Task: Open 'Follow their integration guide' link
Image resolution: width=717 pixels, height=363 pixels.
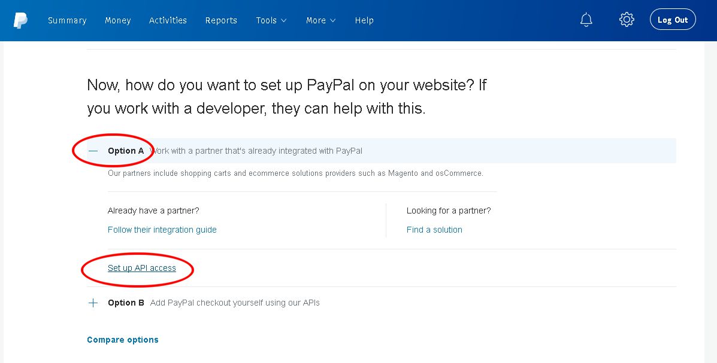Action: [x=162, y=230]
